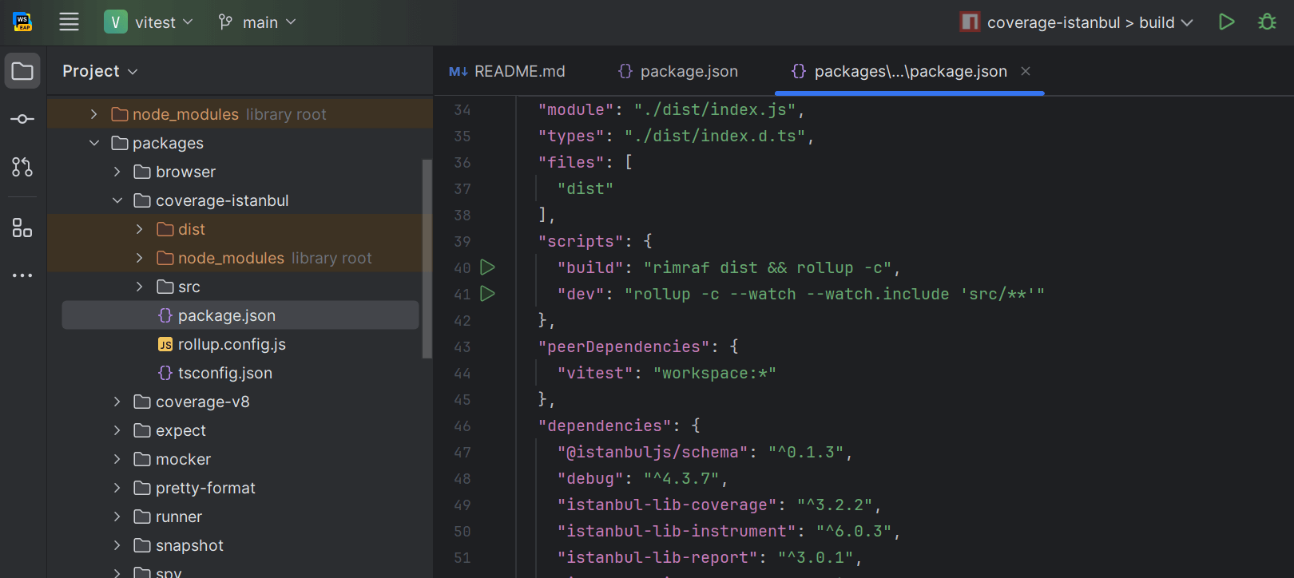Close the packages\...\package.json tab

1026,71
